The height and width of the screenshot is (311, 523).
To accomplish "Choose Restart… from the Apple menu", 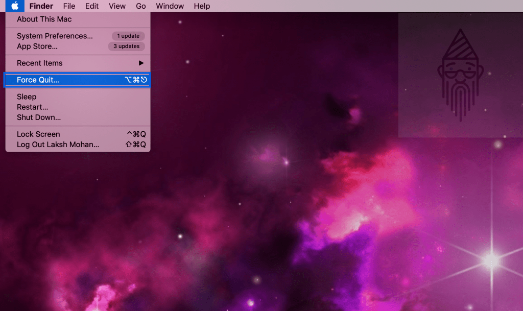I will 78,107.
